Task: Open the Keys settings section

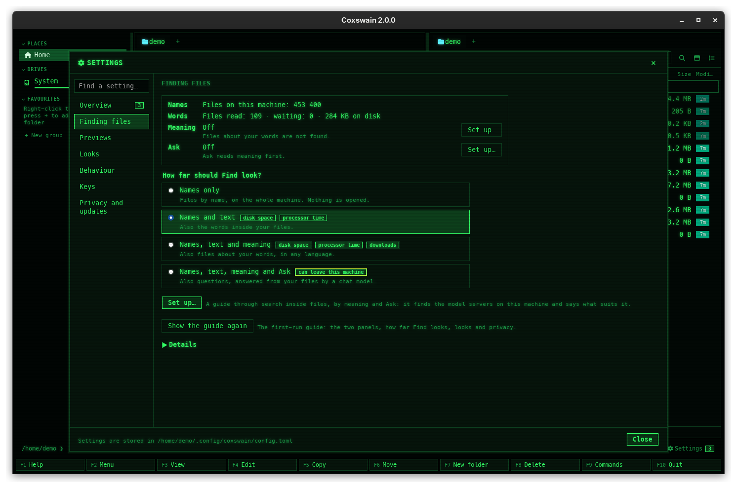Action: [112, 187]
